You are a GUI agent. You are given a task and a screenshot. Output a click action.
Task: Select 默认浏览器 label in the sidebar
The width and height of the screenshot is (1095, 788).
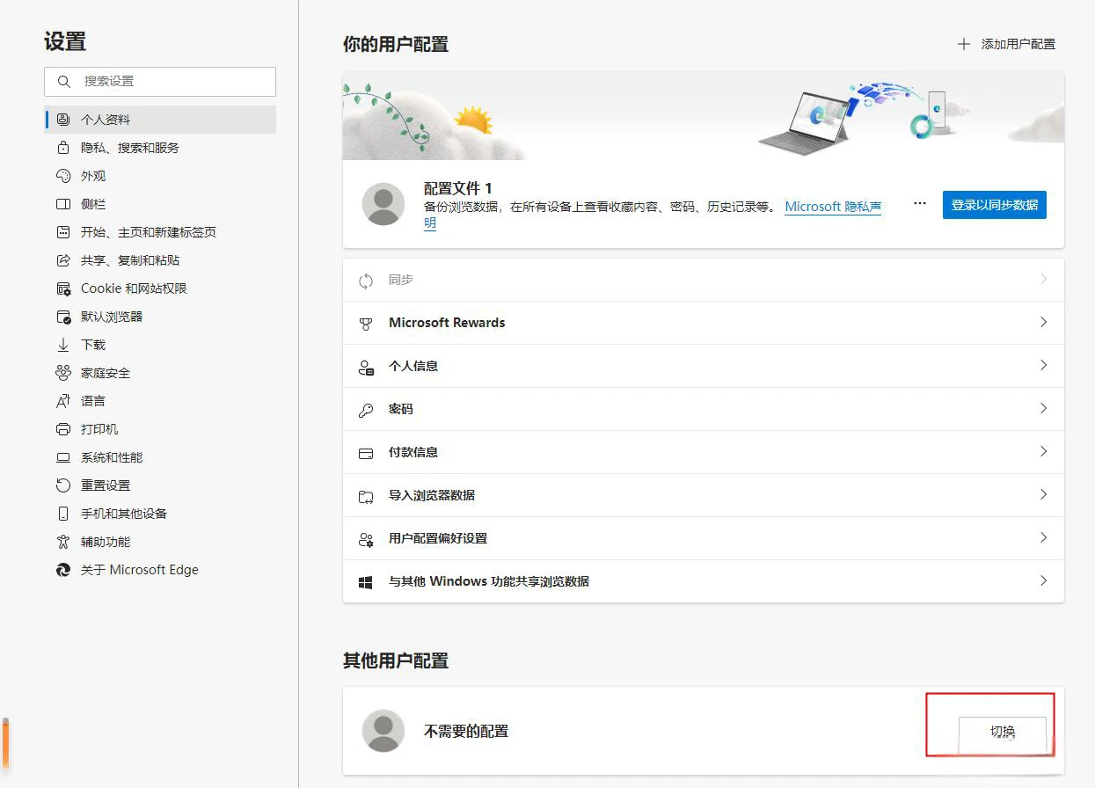point(112,317)
